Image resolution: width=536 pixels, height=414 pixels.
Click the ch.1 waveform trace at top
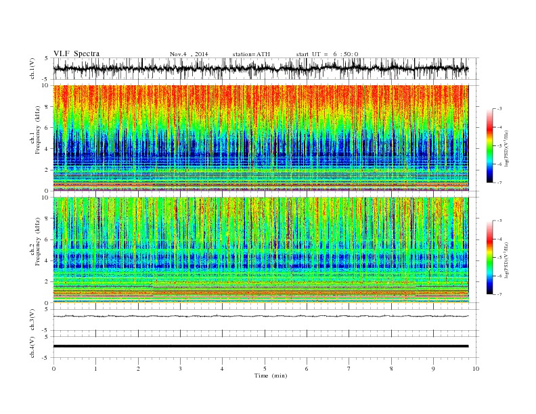(261, 68)
